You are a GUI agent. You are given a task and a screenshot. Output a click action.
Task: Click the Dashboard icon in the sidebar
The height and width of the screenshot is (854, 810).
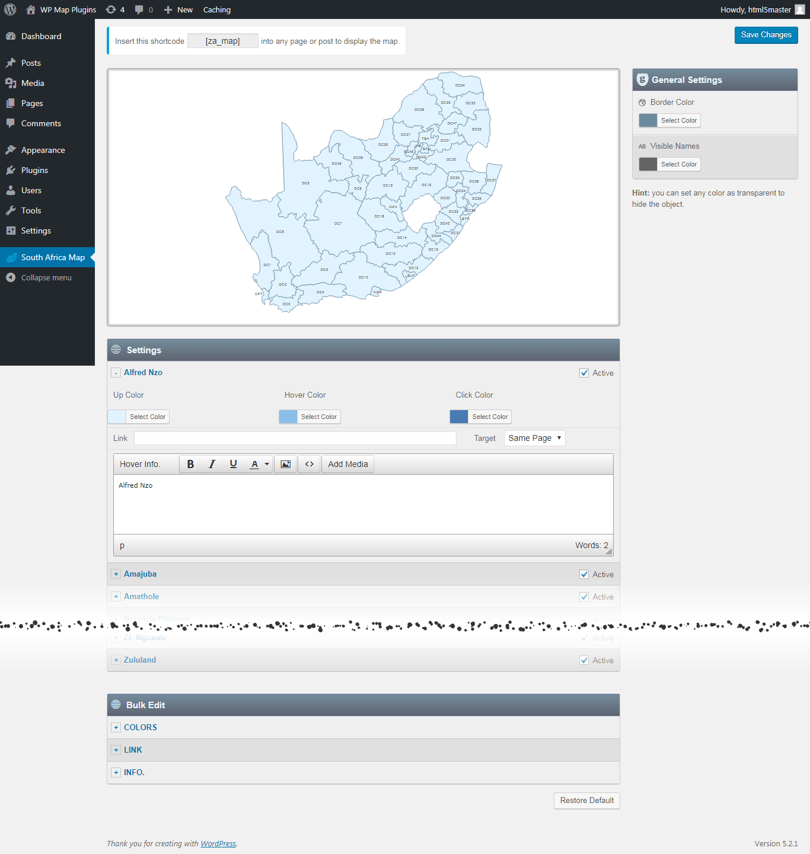[11, 36]
